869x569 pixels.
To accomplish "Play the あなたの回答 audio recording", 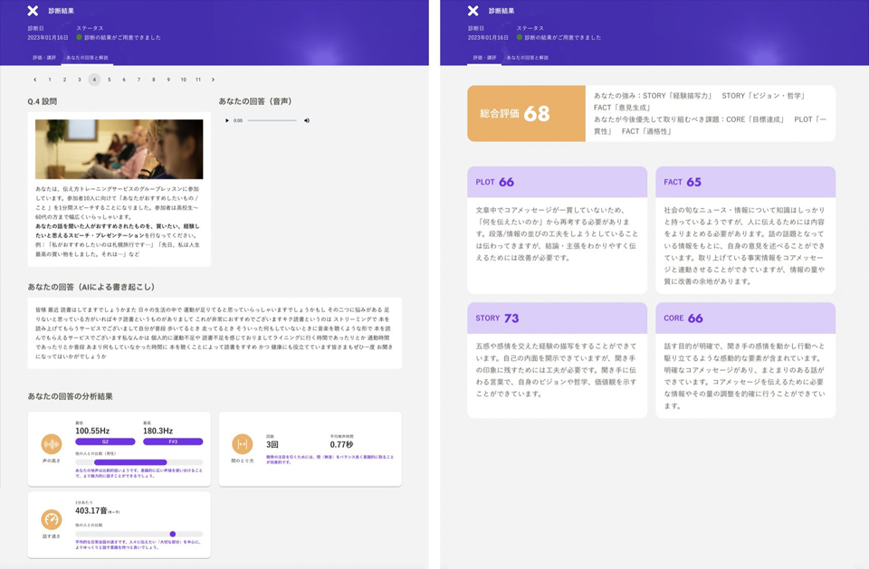I will point(227,120).
